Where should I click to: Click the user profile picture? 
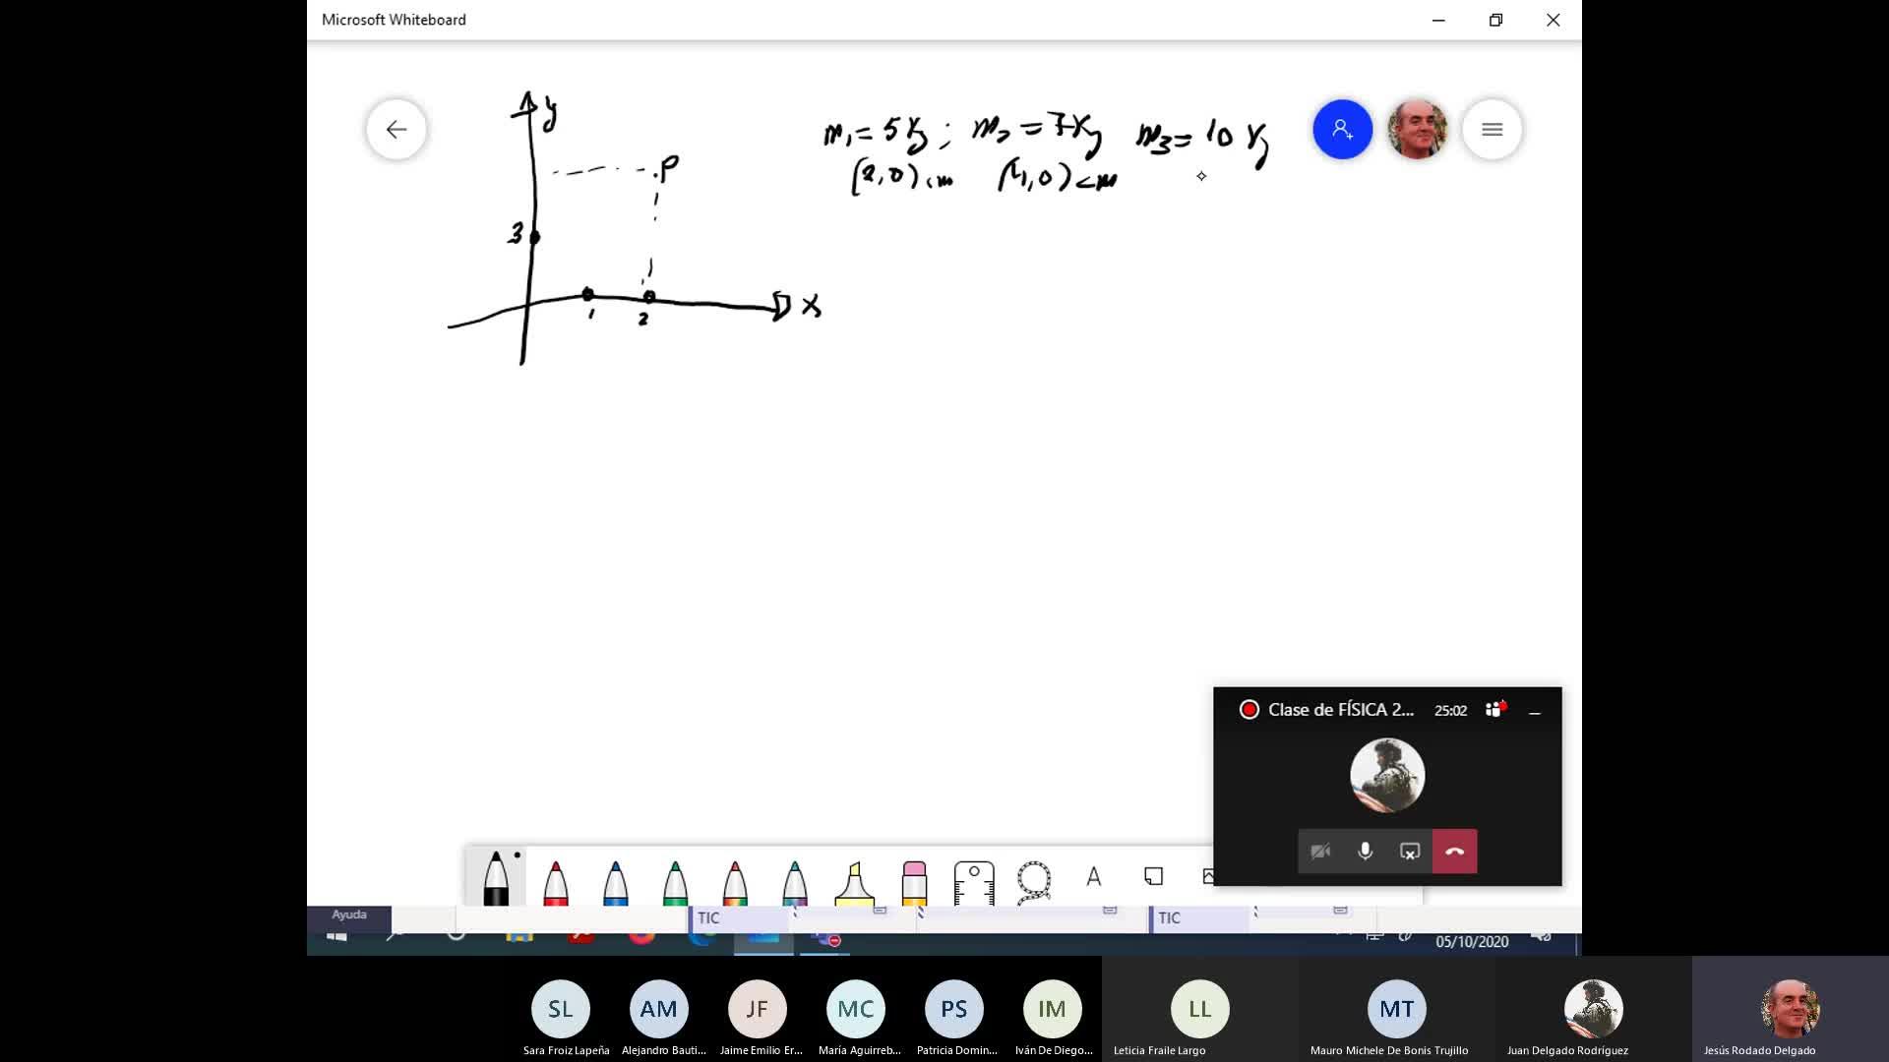[x=1417, y=129]
